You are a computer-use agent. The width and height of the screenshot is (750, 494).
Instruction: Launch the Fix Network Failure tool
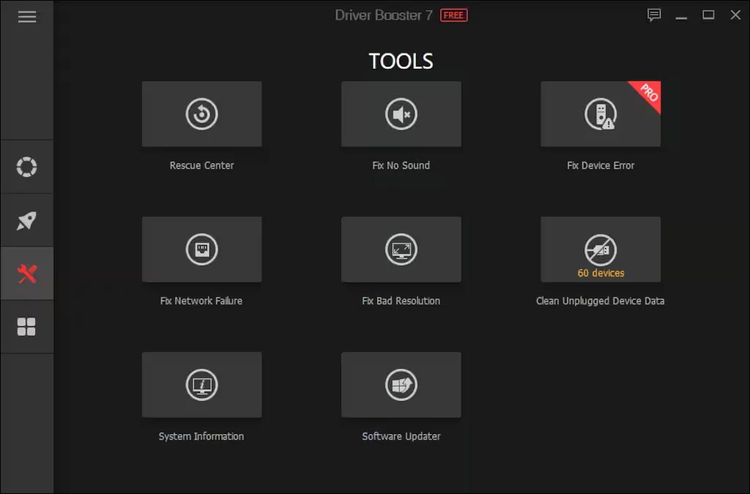point(202,250)
